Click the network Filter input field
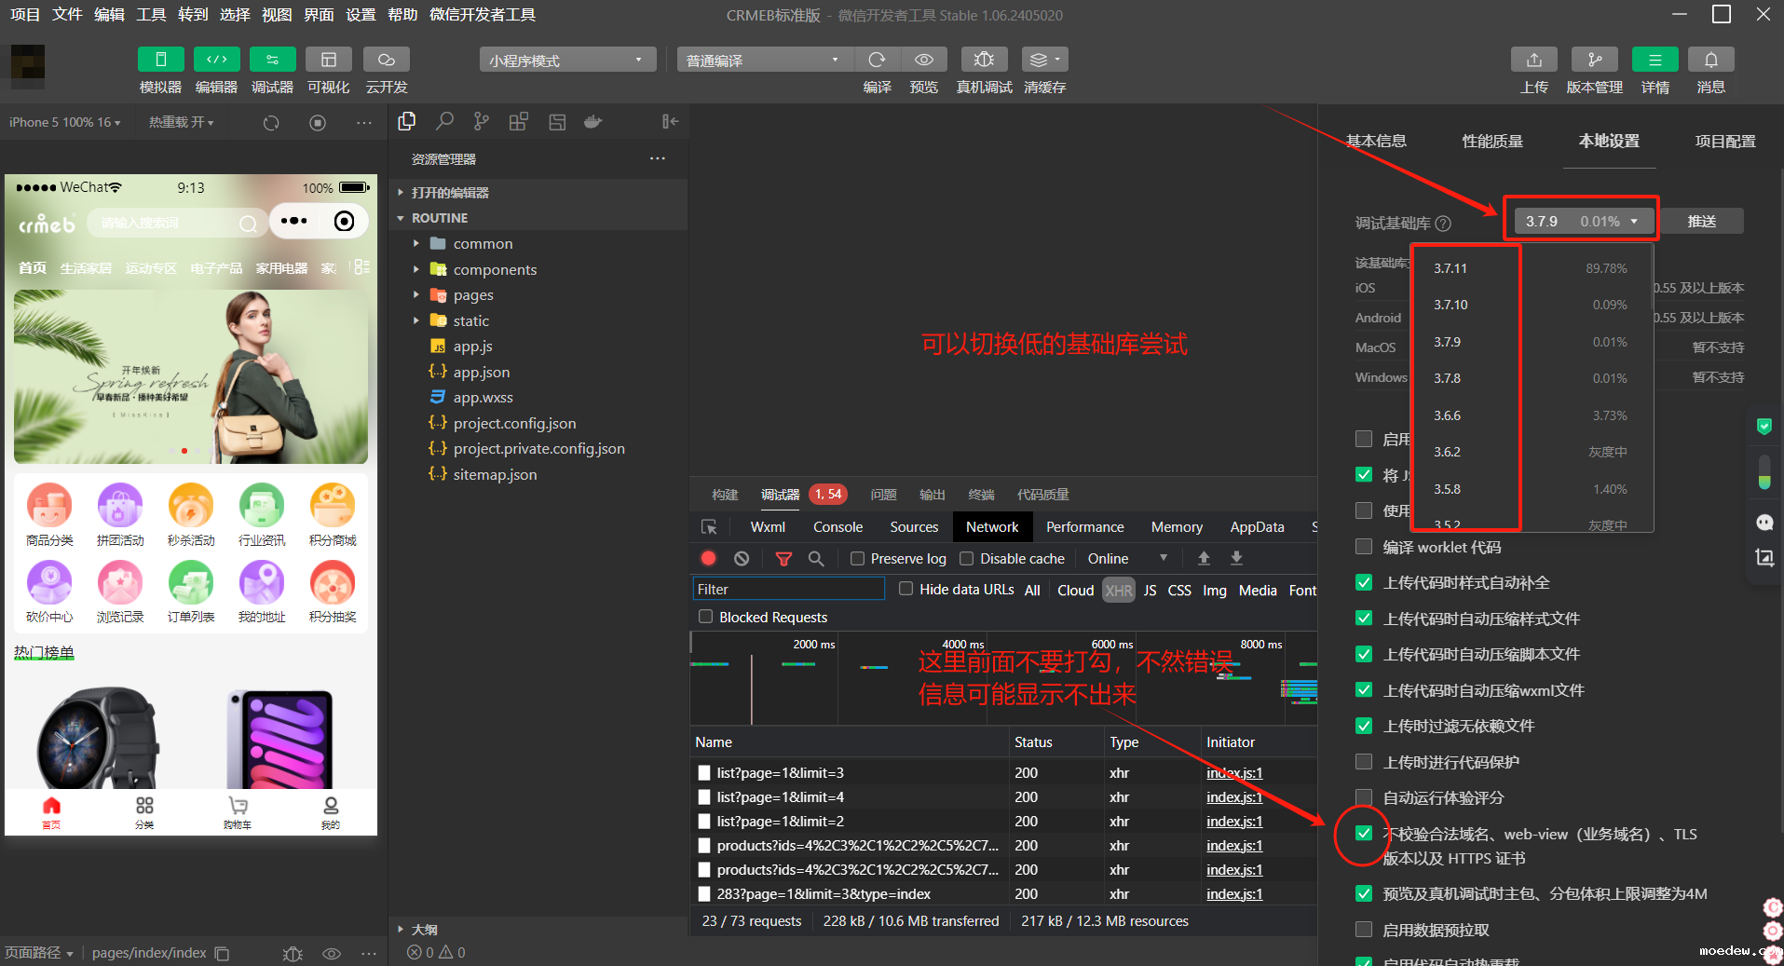The image size is (1784, 966). [788, 589]
